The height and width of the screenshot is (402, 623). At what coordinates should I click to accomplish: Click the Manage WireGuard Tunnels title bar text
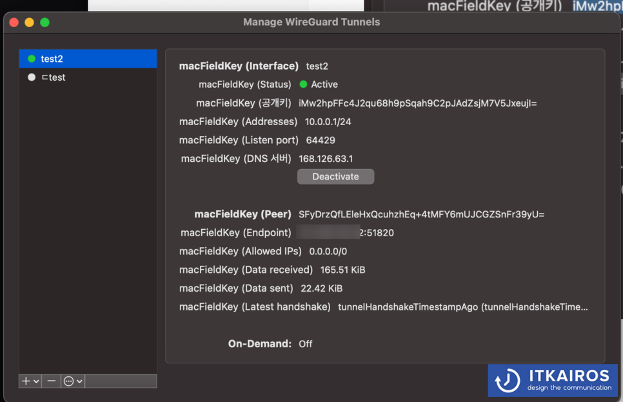click(x=311, y=23)
